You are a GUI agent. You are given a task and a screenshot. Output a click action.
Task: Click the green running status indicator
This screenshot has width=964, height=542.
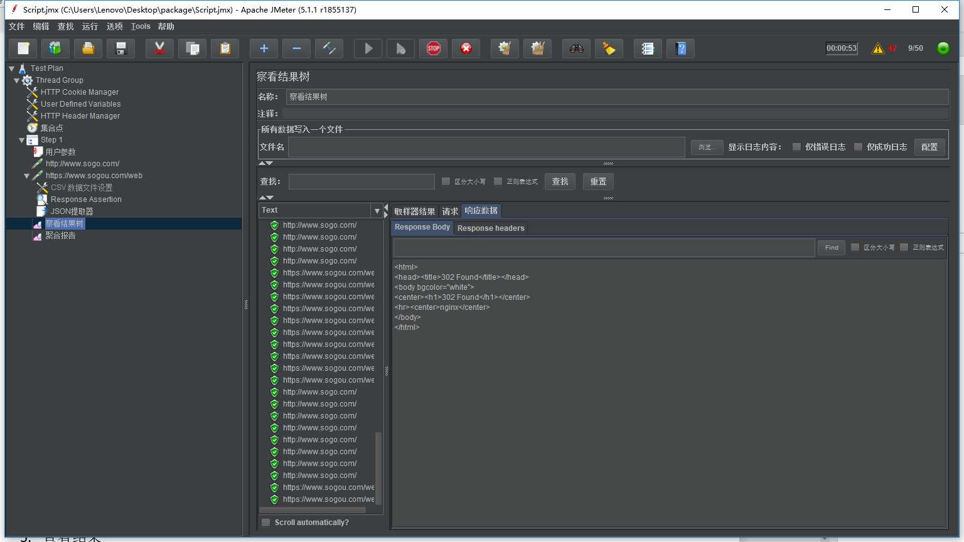[x=943, y=48]
